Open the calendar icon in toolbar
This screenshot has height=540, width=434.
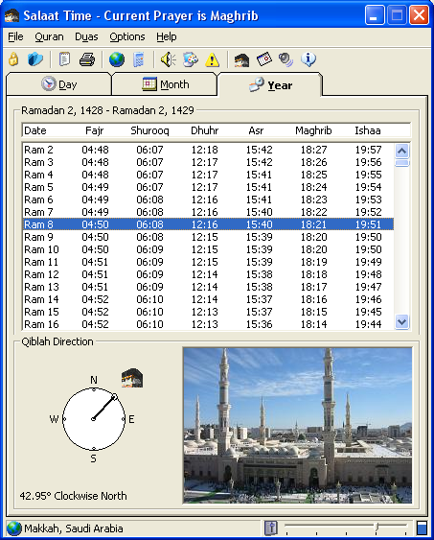point(264,59)
